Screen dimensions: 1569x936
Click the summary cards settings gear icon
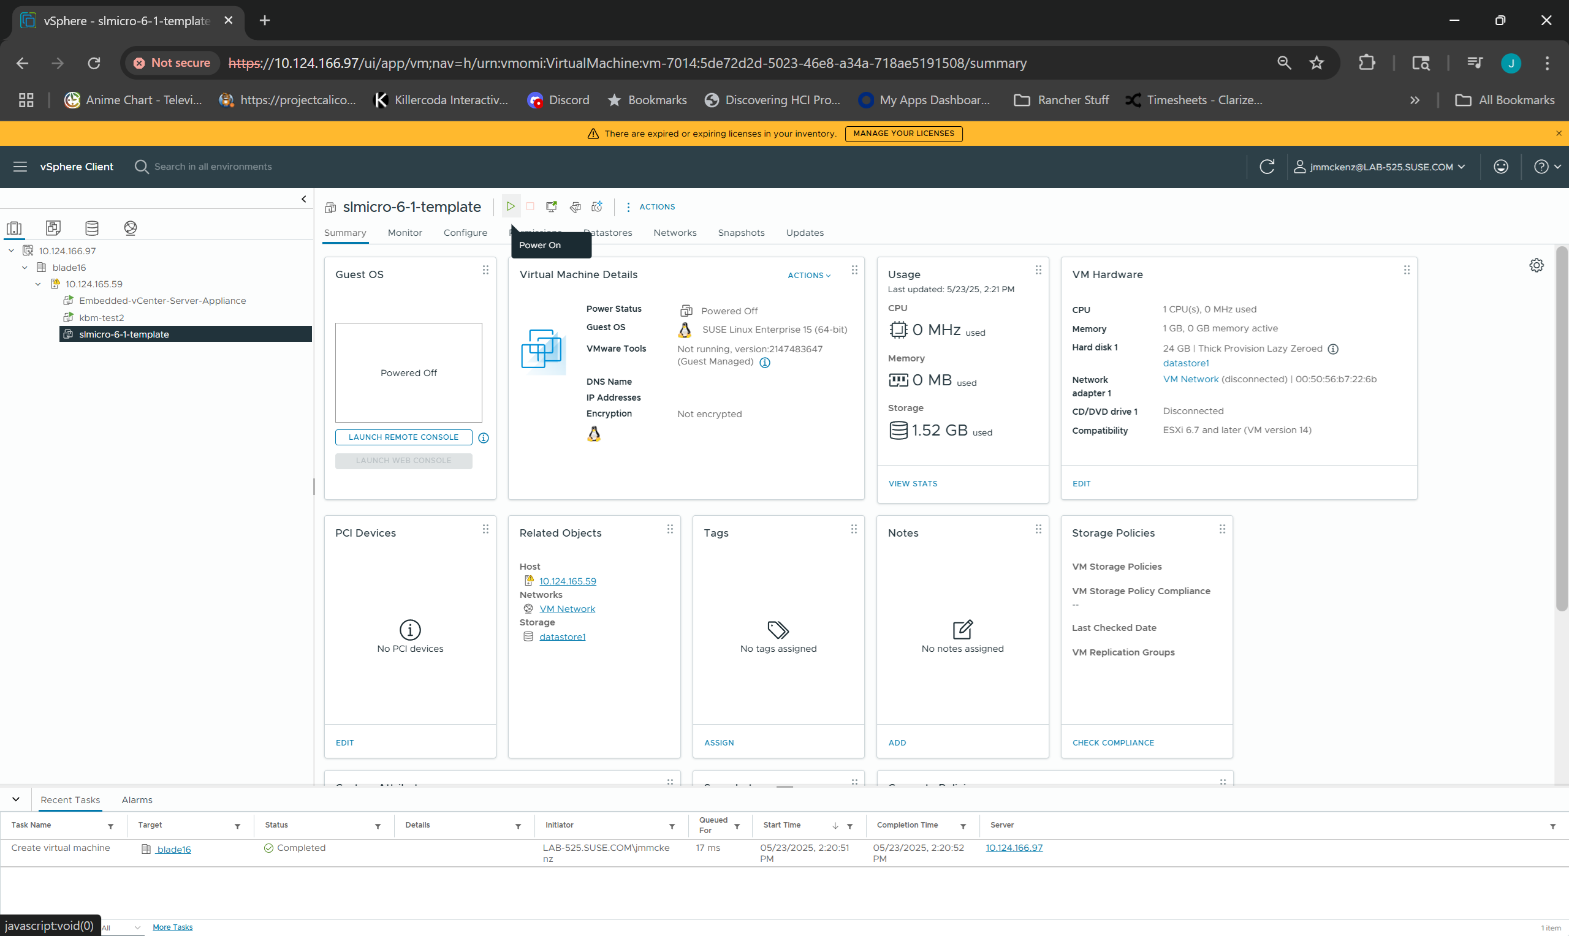pos(1536,265)
